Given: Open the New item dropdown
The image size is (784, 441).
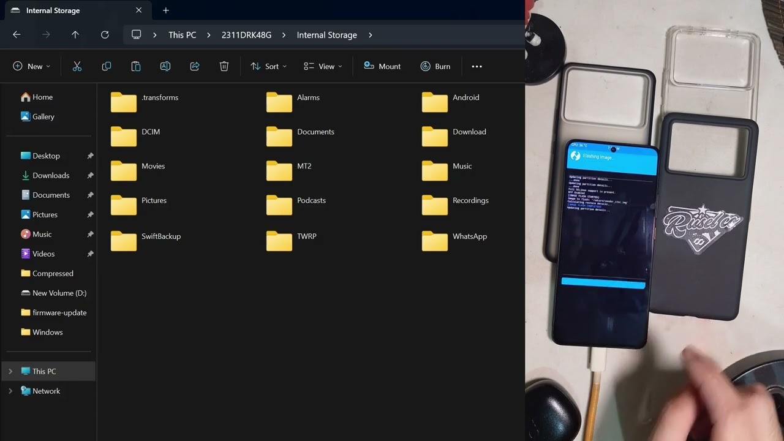Looking at the screenshot, I should [x=32, y=66].
